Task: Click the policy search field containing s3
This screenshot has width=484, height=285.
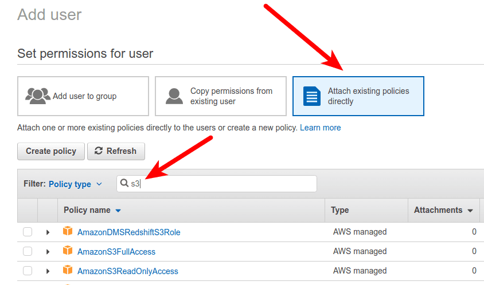Action: point(217,184)
